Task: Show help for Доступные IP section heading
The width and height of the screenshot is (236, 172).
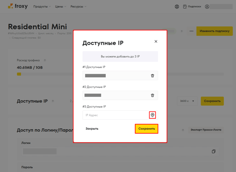Action: 53,101
